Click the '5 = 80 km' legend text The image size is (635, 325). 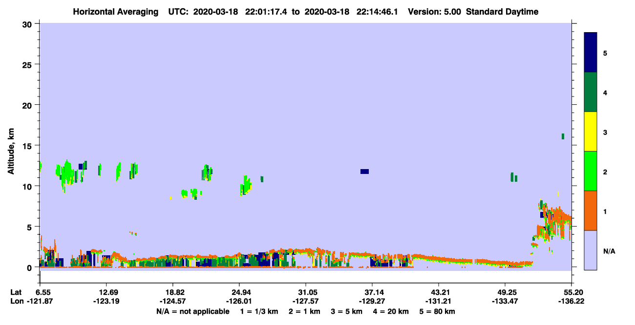[437, 311]
